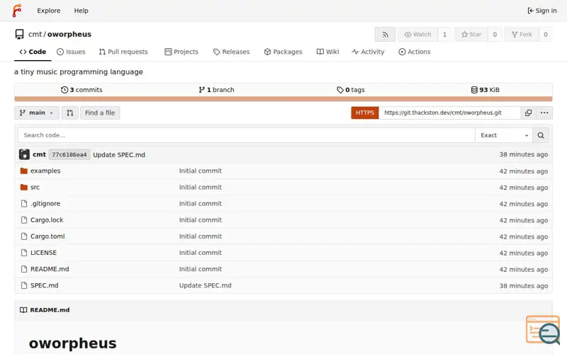This screenshot has height=354, width=567.
Task: Focus the Search code input field
Action: (246, 135)
